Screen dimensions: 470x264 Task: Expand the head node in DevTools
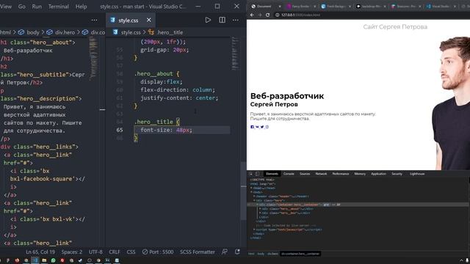click(251, 188)
